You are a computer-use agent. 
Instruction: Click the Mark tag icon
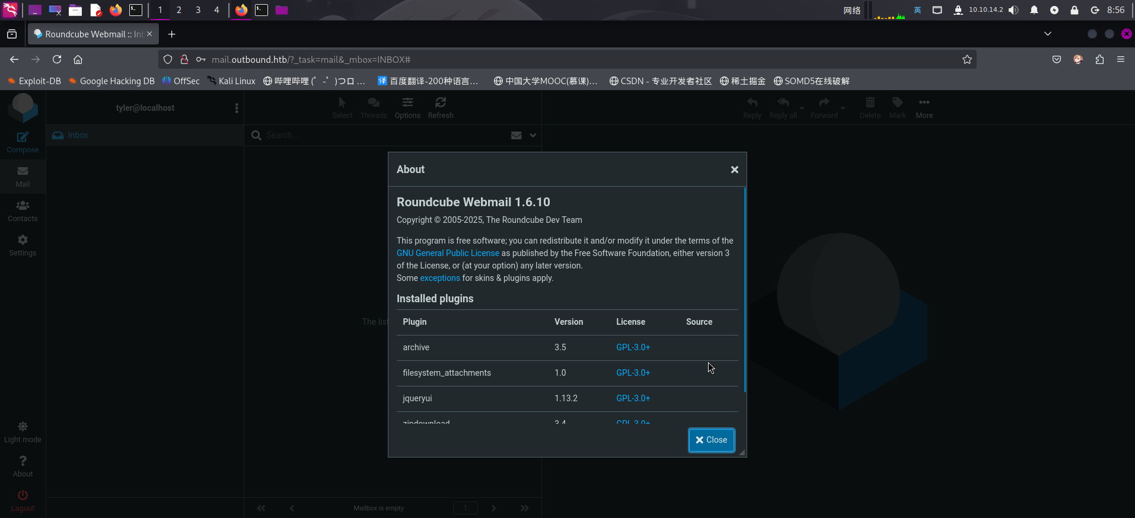(898, 108)
